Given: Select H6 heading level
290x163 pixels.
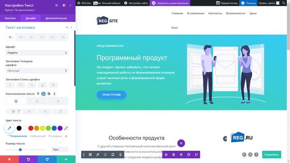Looking at the screenshot, I should coord(63,37).
